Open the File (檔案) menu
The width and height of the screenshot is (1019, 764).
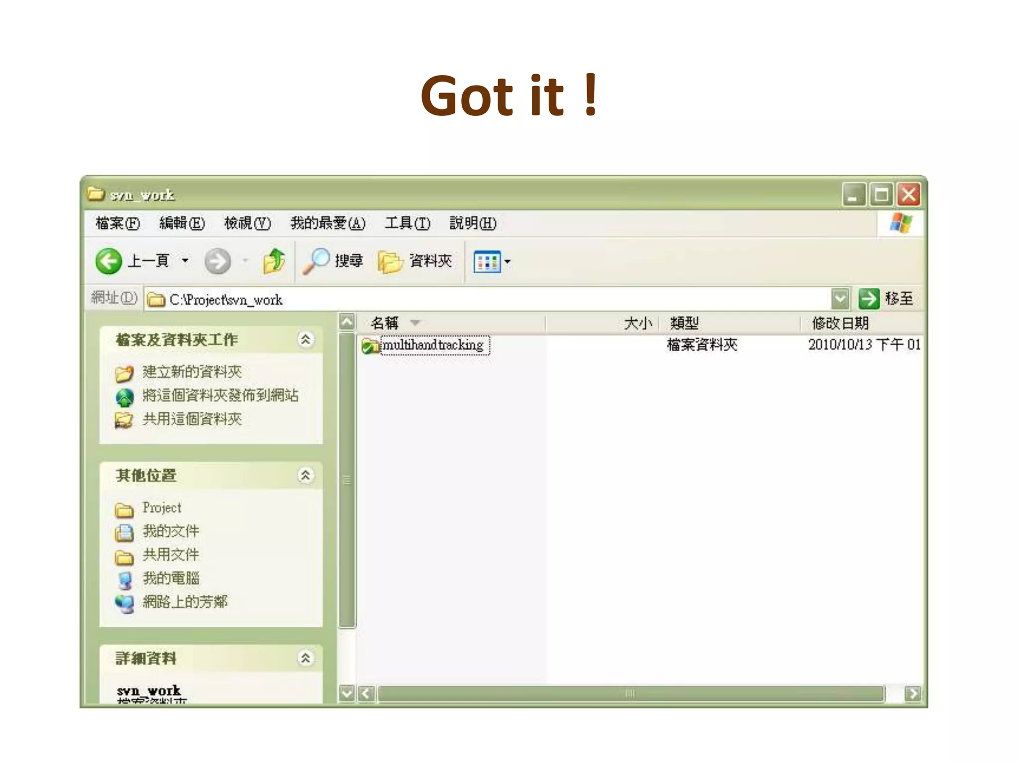pos(117,223)
